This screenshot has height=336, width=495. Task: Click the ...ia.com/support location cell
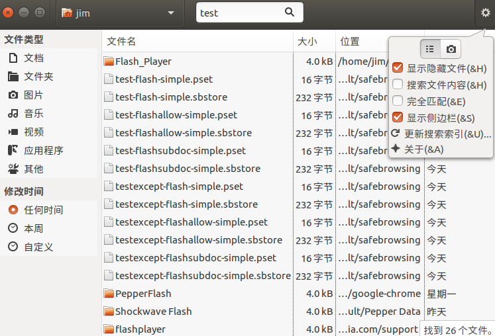click(x=378, y=329)
